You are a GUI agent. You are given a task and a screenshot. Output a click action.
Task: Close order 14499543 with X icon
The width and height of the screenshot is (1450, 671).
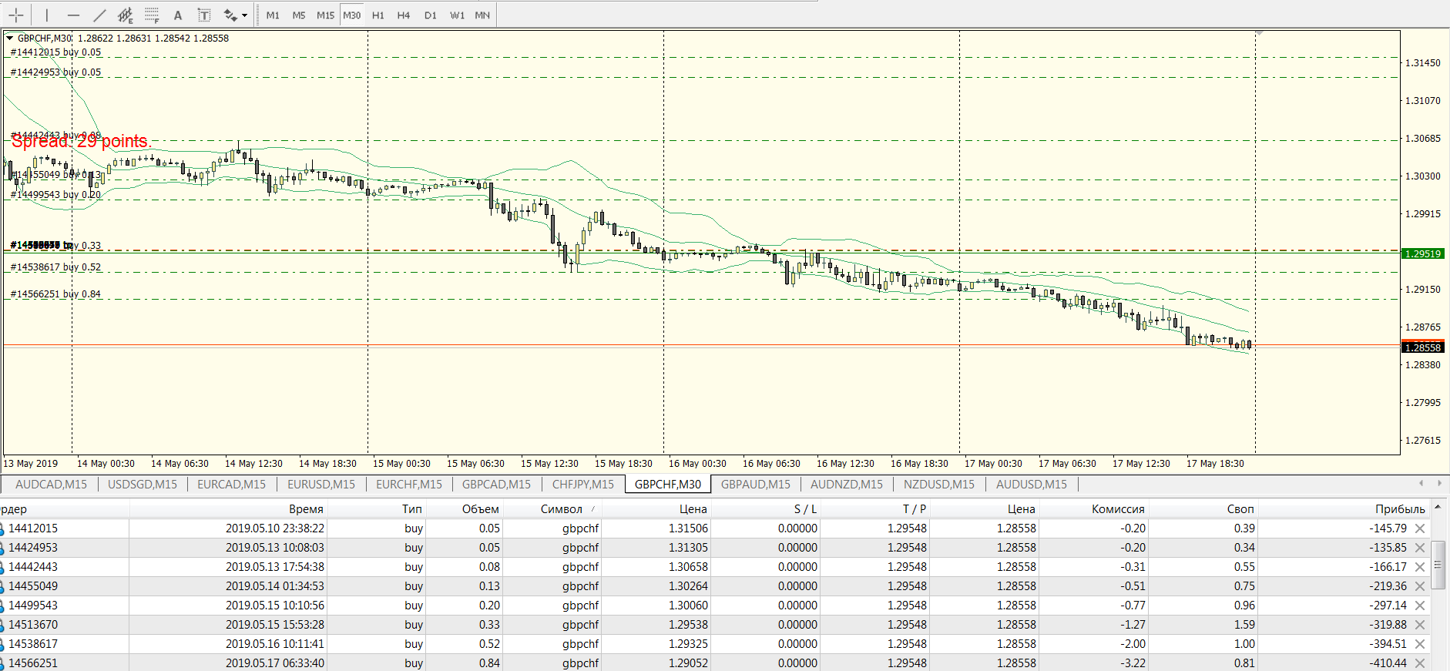[1420, 606]
